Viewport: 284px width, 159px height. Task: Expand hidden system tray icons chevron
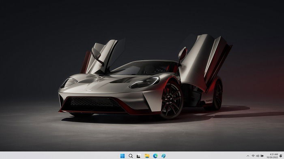point(248,156)
